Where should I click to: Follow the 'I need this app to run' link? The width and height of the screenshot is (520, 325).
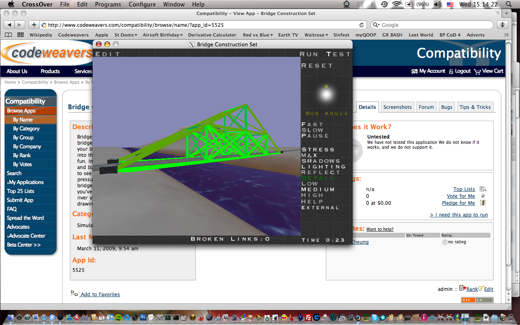click(x=458, y=214)
